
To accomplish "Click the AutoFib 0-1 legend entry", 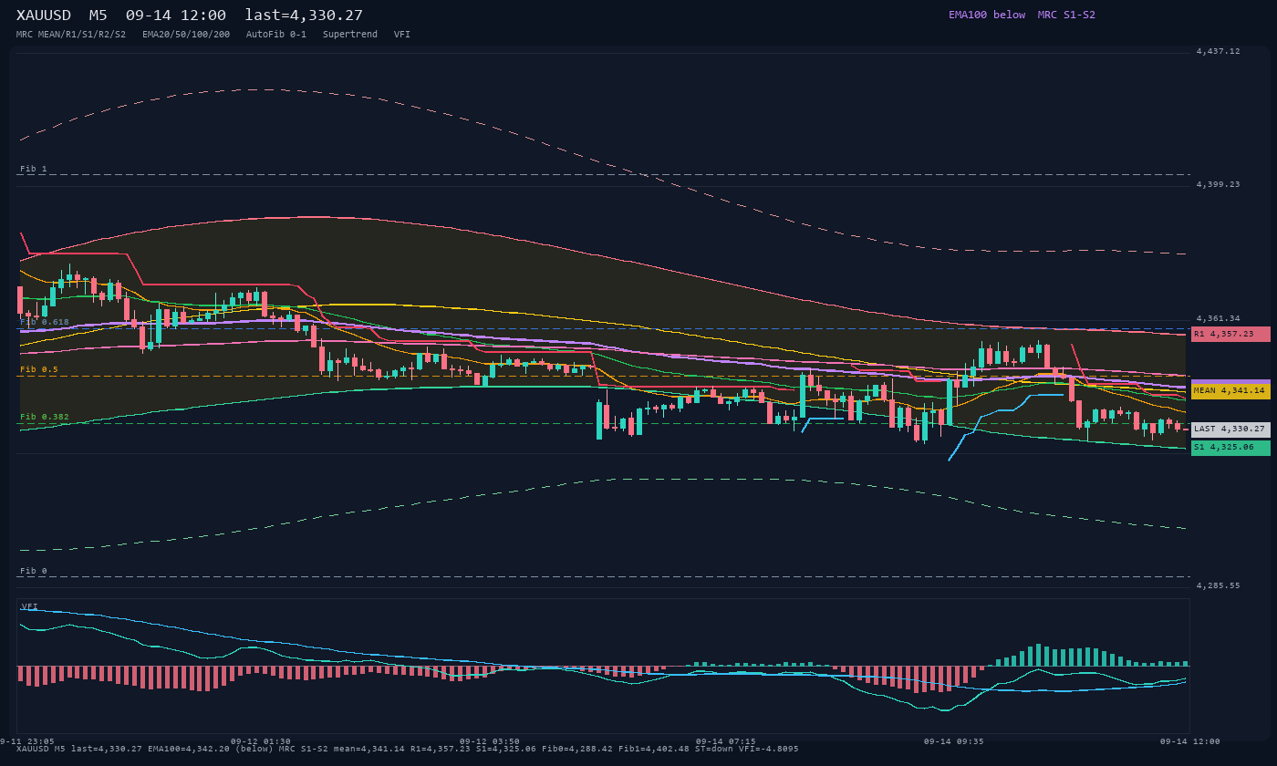I will click(x=276, y=34).
